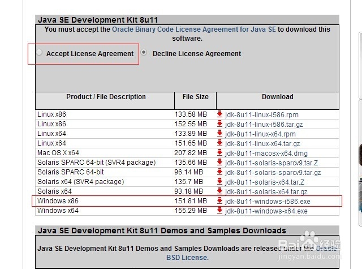The width and height of the screenshot is (362, 269).
Task: Click the Demos and Samples Downloads heading
Action: (162, 230)
